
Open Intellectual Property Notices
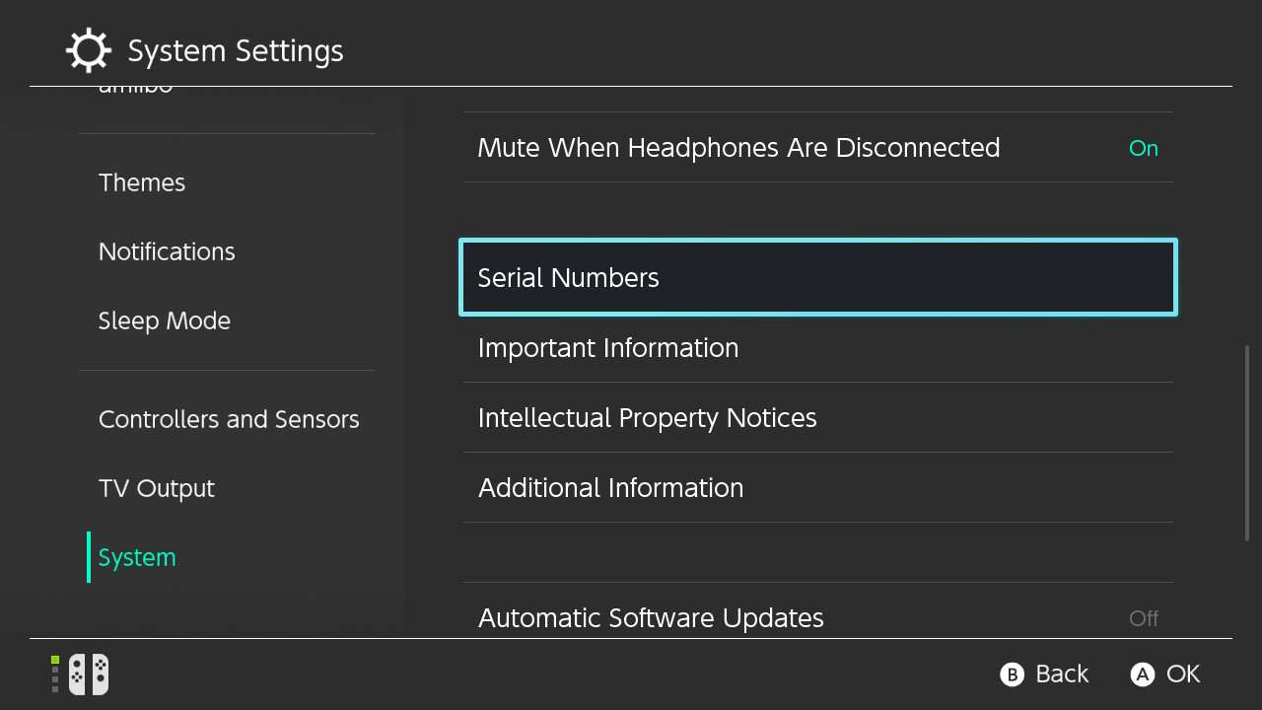[x=817, y=418]
